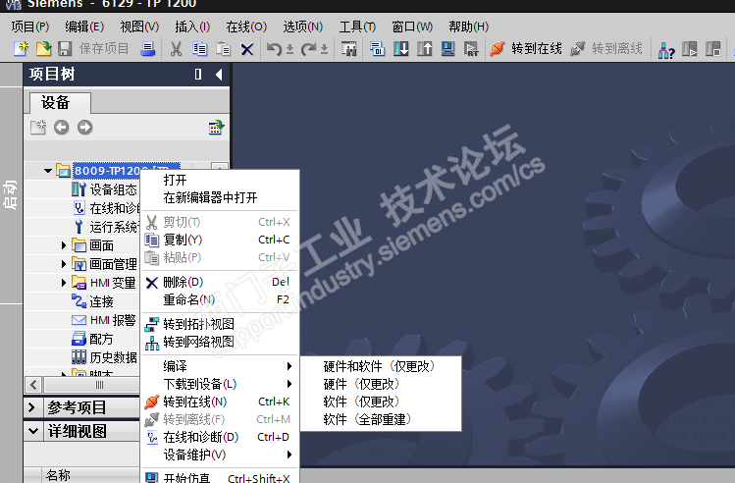Select 设备组态 in the project tree
735x483 pixels.
tap(114, 189)
